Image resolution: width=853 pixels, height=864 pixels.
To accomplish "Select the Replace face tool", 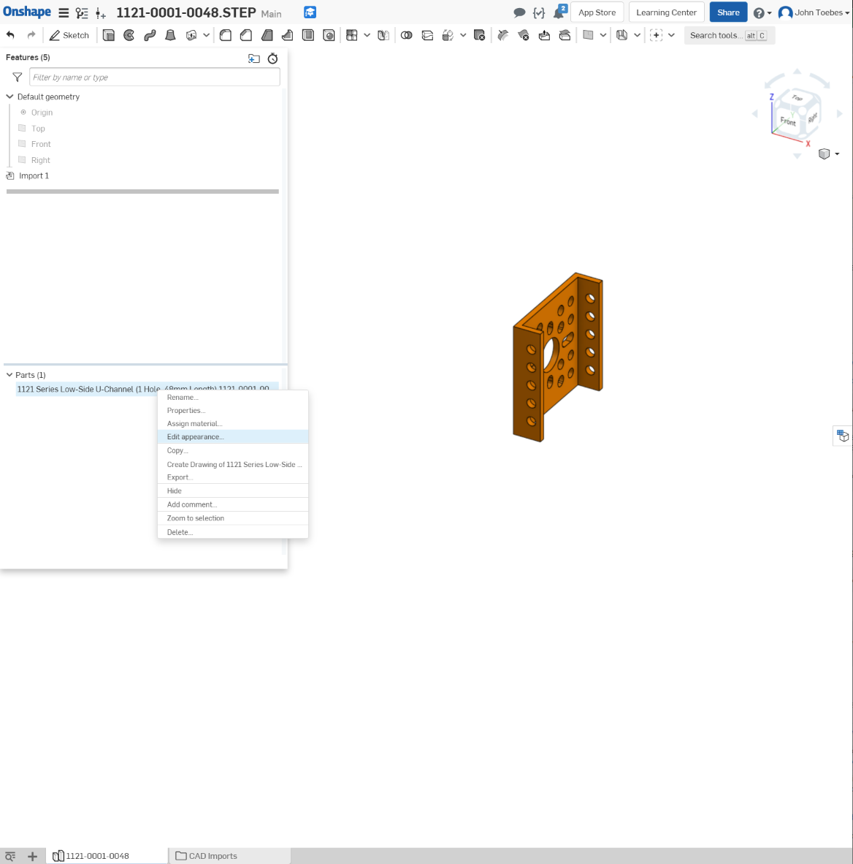I will tap(565, 35).
